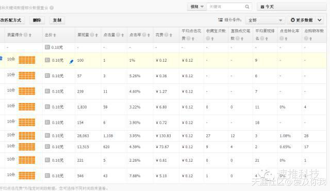Select the cost cell ¥6.80

(x=161, y=107)
